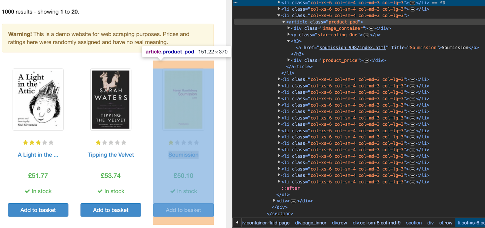Click the </ol> closing tag row
Image resolution: width=485 pixels, height=228 pixels.
[x=283, y=194]
